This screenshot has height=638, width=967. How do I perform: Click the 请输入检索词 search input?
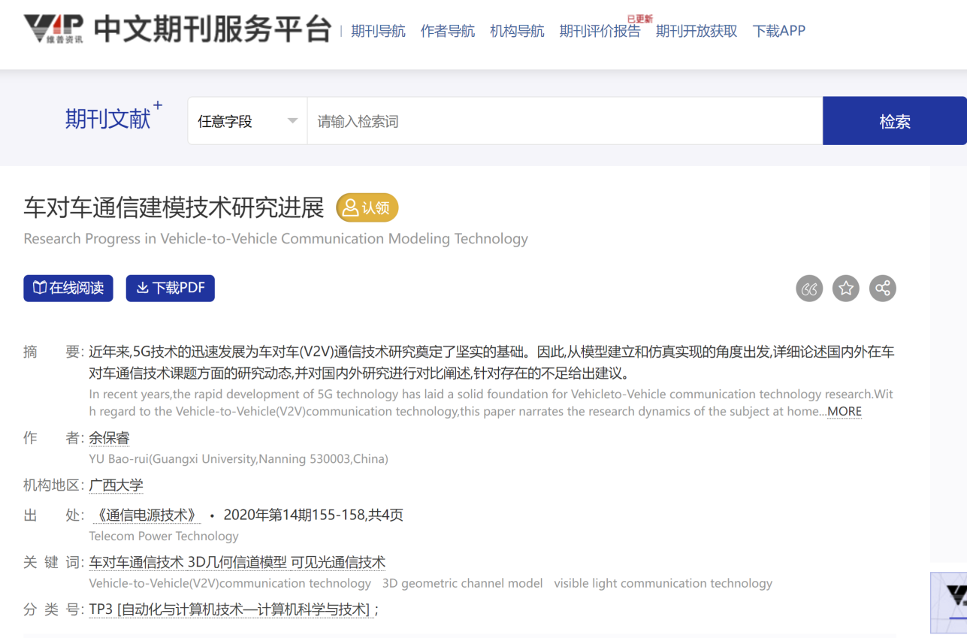(565, 121)
